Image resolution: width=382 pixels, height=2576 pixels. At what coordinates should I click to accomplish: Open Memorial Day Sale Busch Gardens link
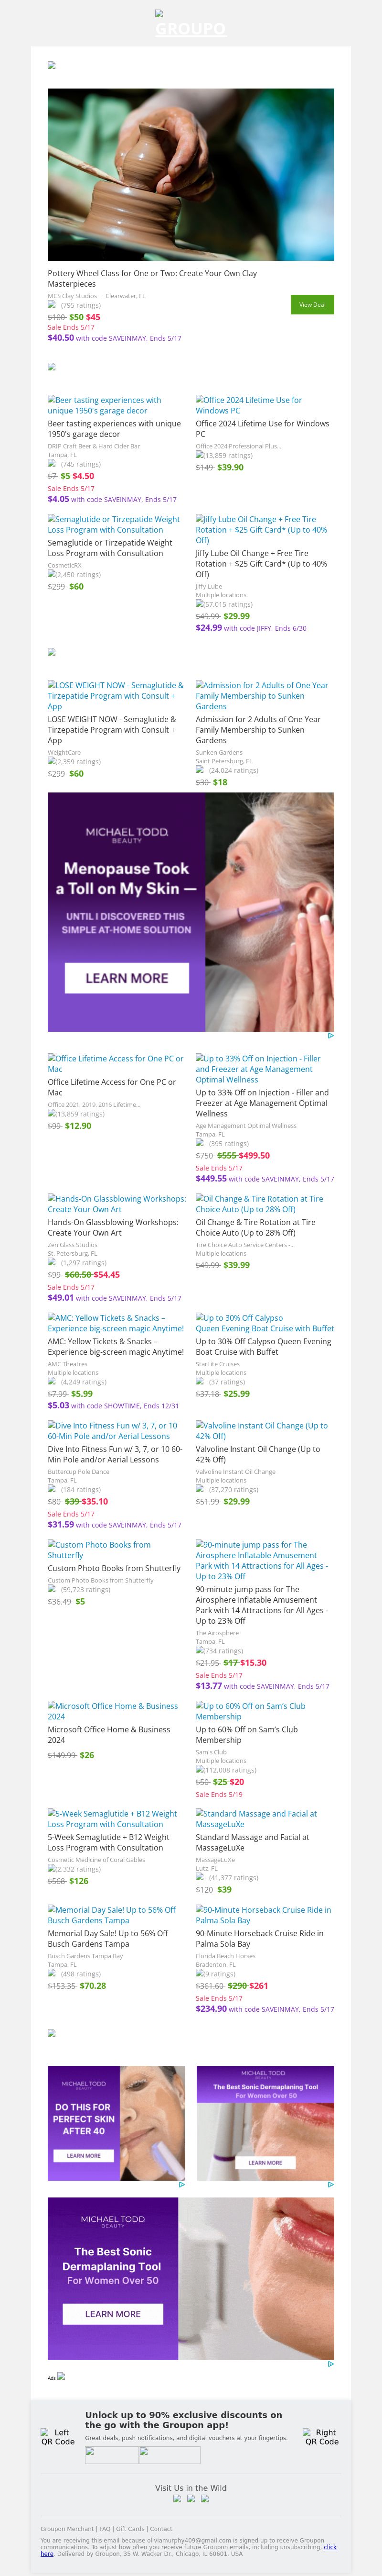coord(112,1915)
